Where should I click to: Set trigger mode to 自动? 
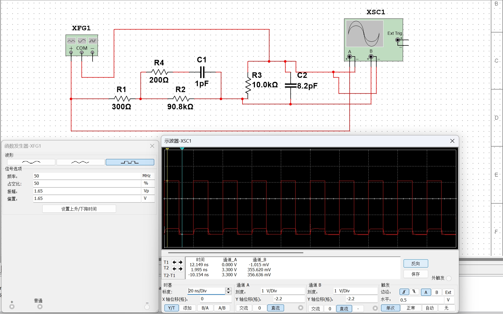pos(430,308)
